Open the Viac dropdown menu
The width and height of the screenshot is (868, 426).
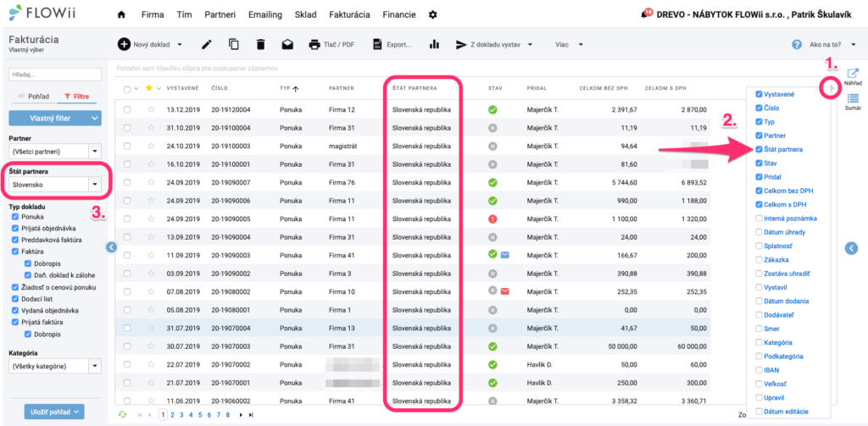569,45
